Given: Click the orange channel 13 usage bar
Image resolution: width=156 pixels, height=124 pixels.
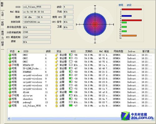Looking at the screenshot, I should [x=129, y=36].
